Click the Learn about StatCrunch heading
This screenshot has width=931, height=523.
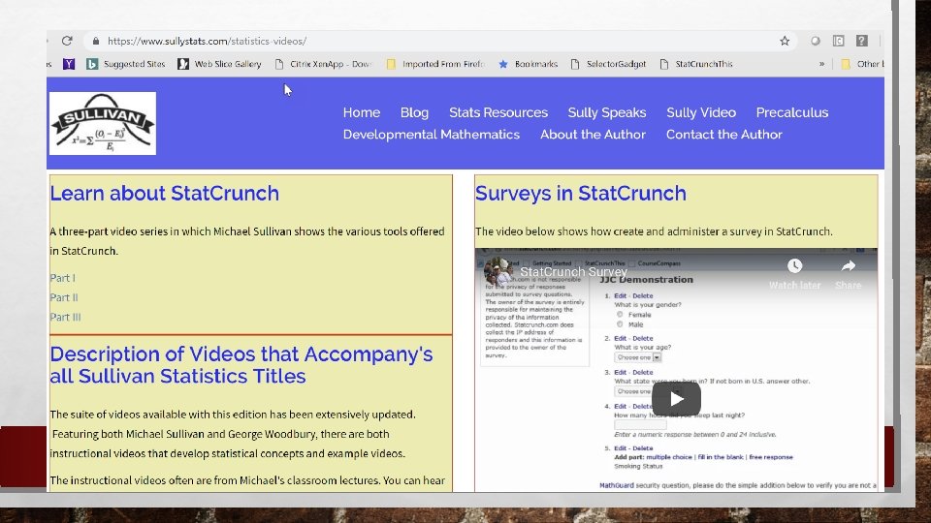(165, 194)
